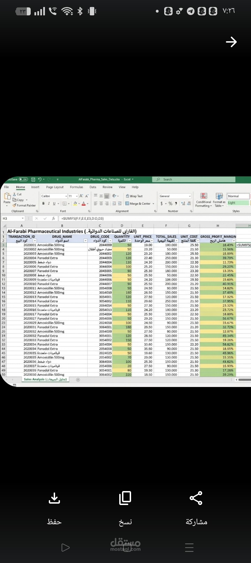
Task: Click the Increase Font Size icon
Action: (81, 196)
